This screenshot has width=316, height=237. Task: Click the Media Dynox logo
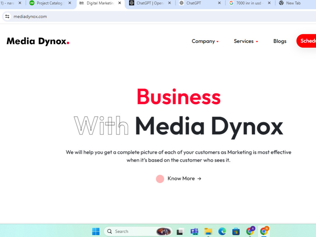38,41
